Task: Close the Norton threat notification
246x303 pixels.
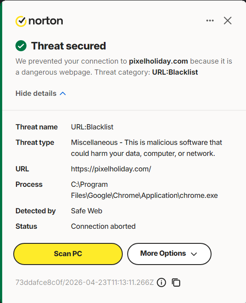Action: coord(227,20)
